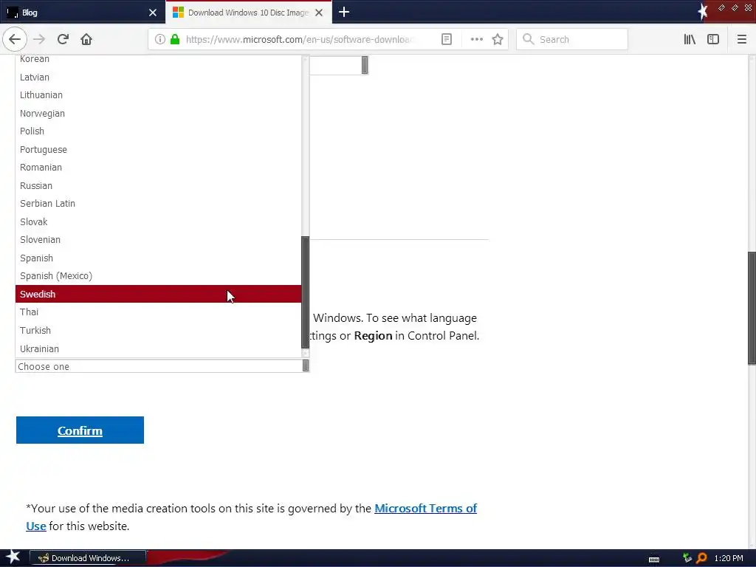Pick Portuguese in the dropdown
This screenshot has height=567, width=756.
[x=159, y=149]
